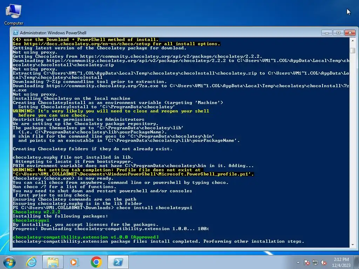Viewport: 359px width, 269px height.
Task: Show hidden system tray icons
Action: tap(298, 262)
